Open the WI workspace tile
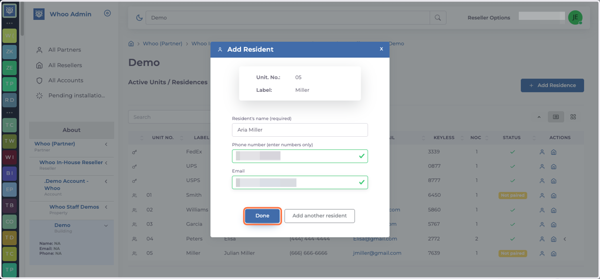 pyautogui.click(x=9, y=157)
